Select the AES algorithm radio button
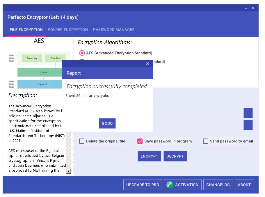Image resolution: width=265 pixels, height=197 pixels. click(x=82, y=53)
